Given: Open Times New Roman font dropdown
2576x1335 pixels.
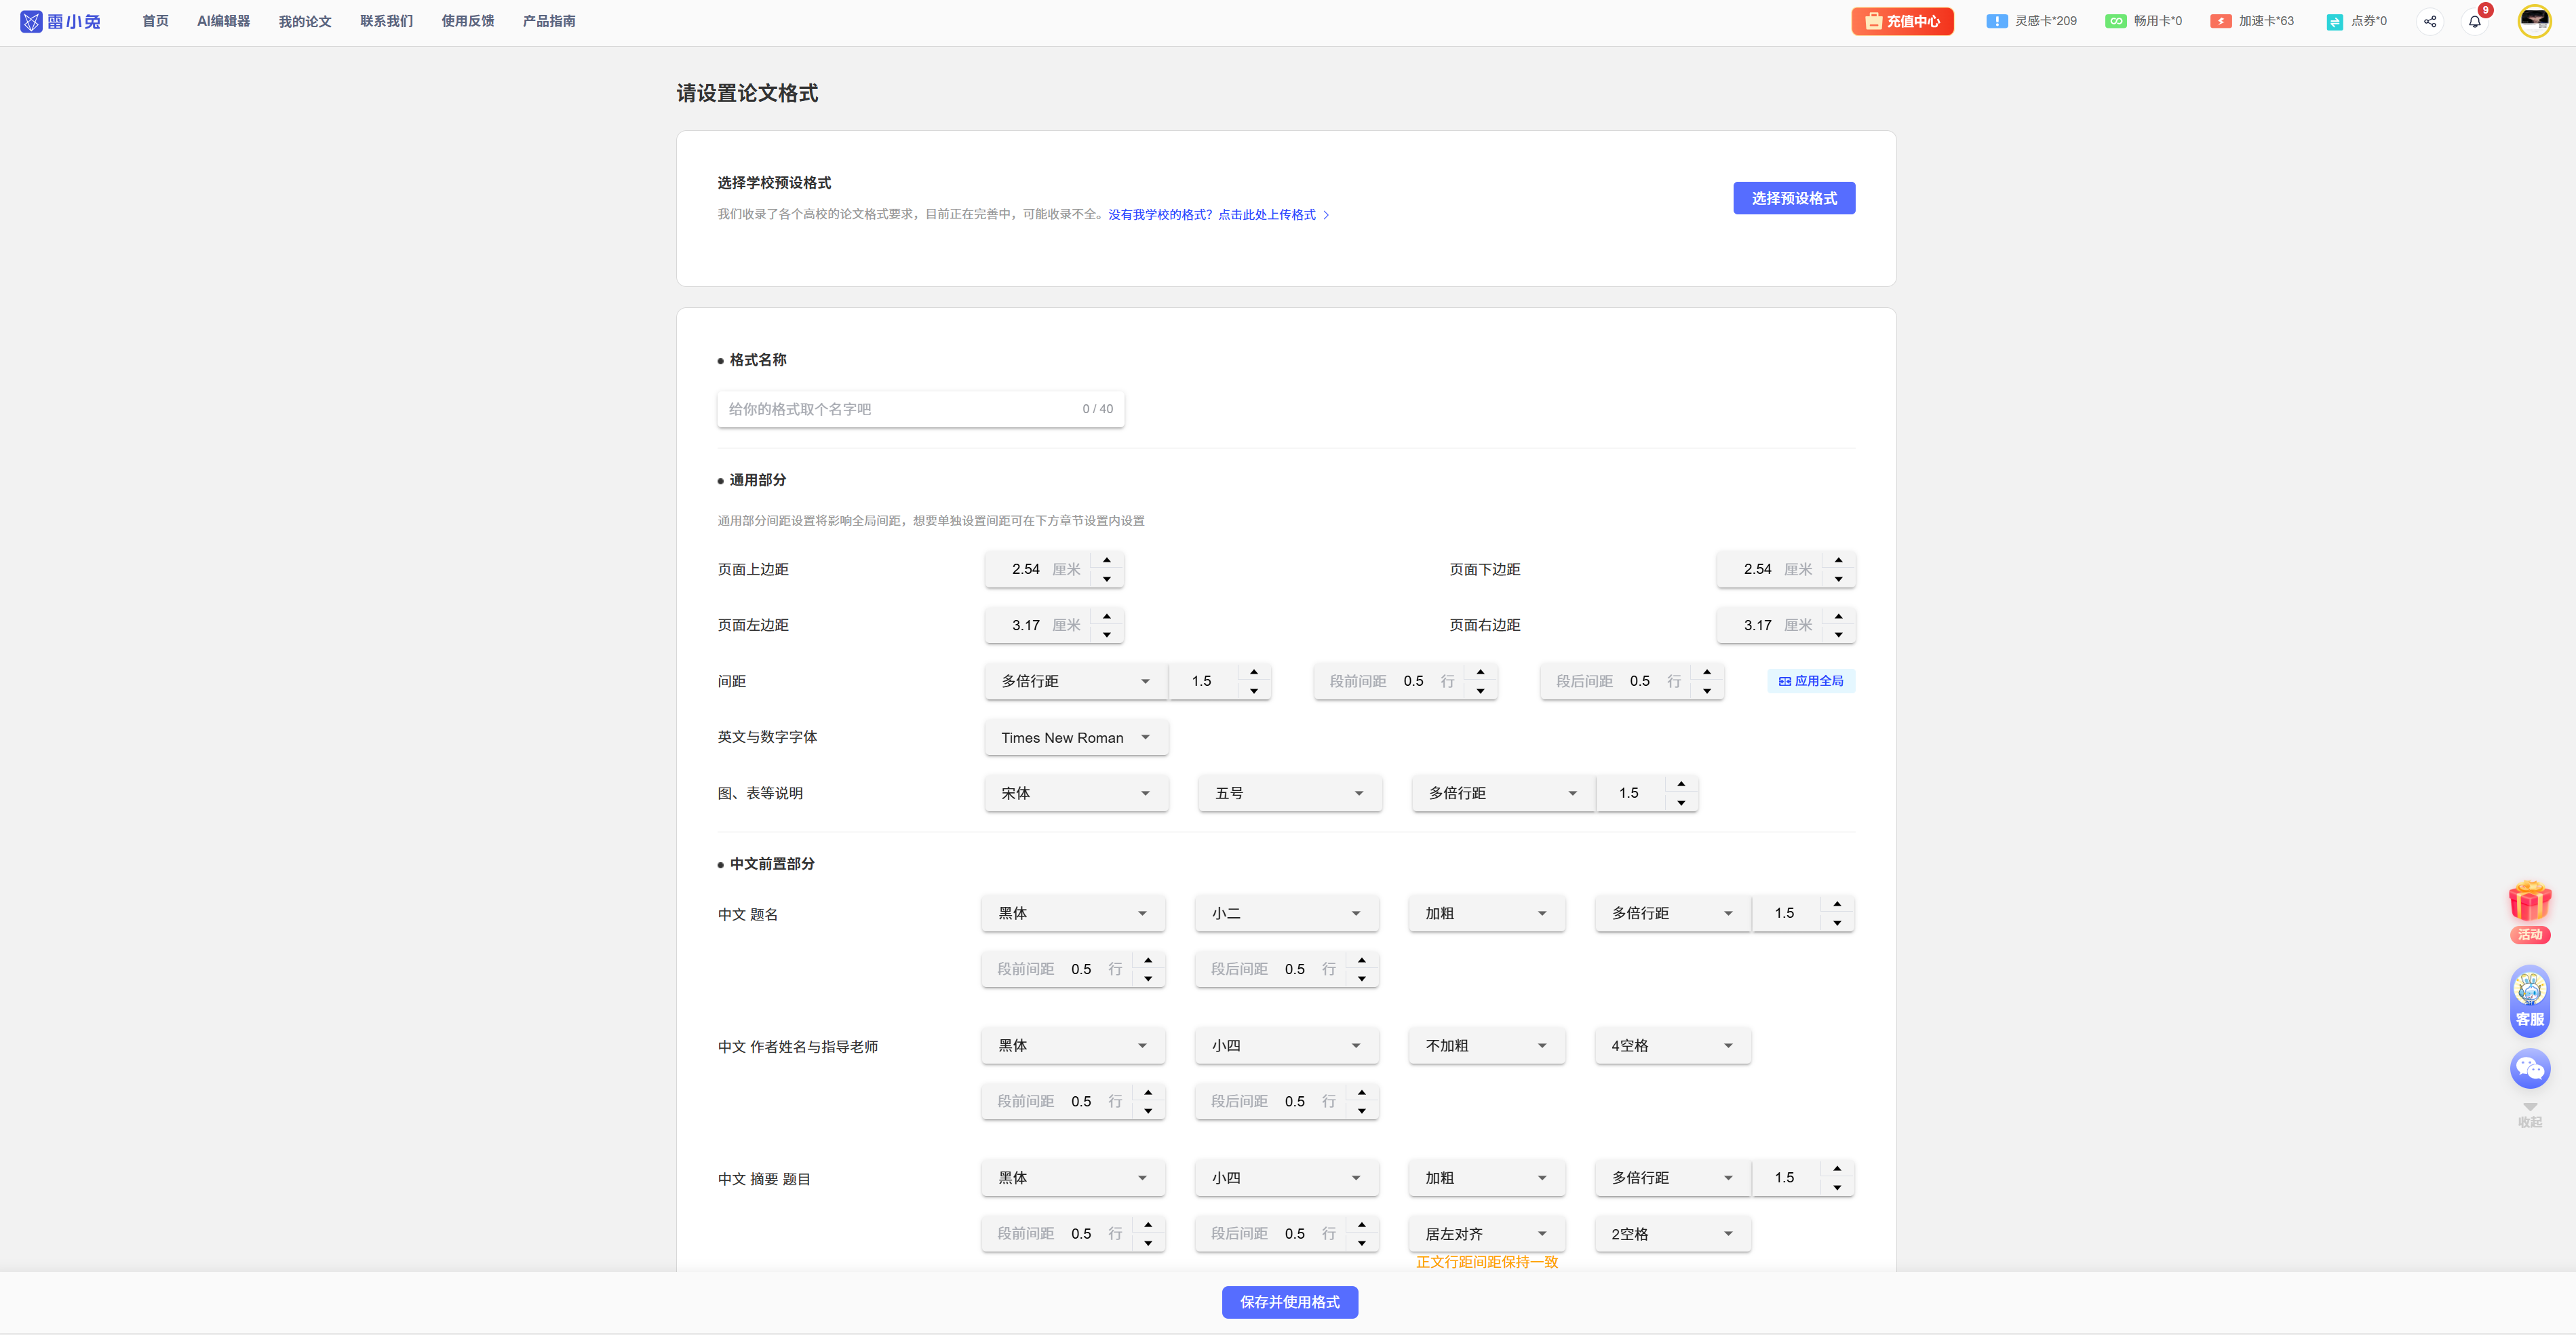Looking at the screenshot, I should coord(1075,738).
